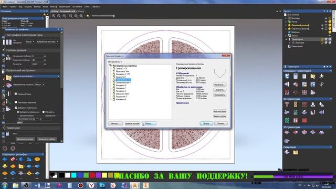Click the Обзор button in tool database dialog
Image resolution: width=336 pixels, height=189 pixels.
149,124
